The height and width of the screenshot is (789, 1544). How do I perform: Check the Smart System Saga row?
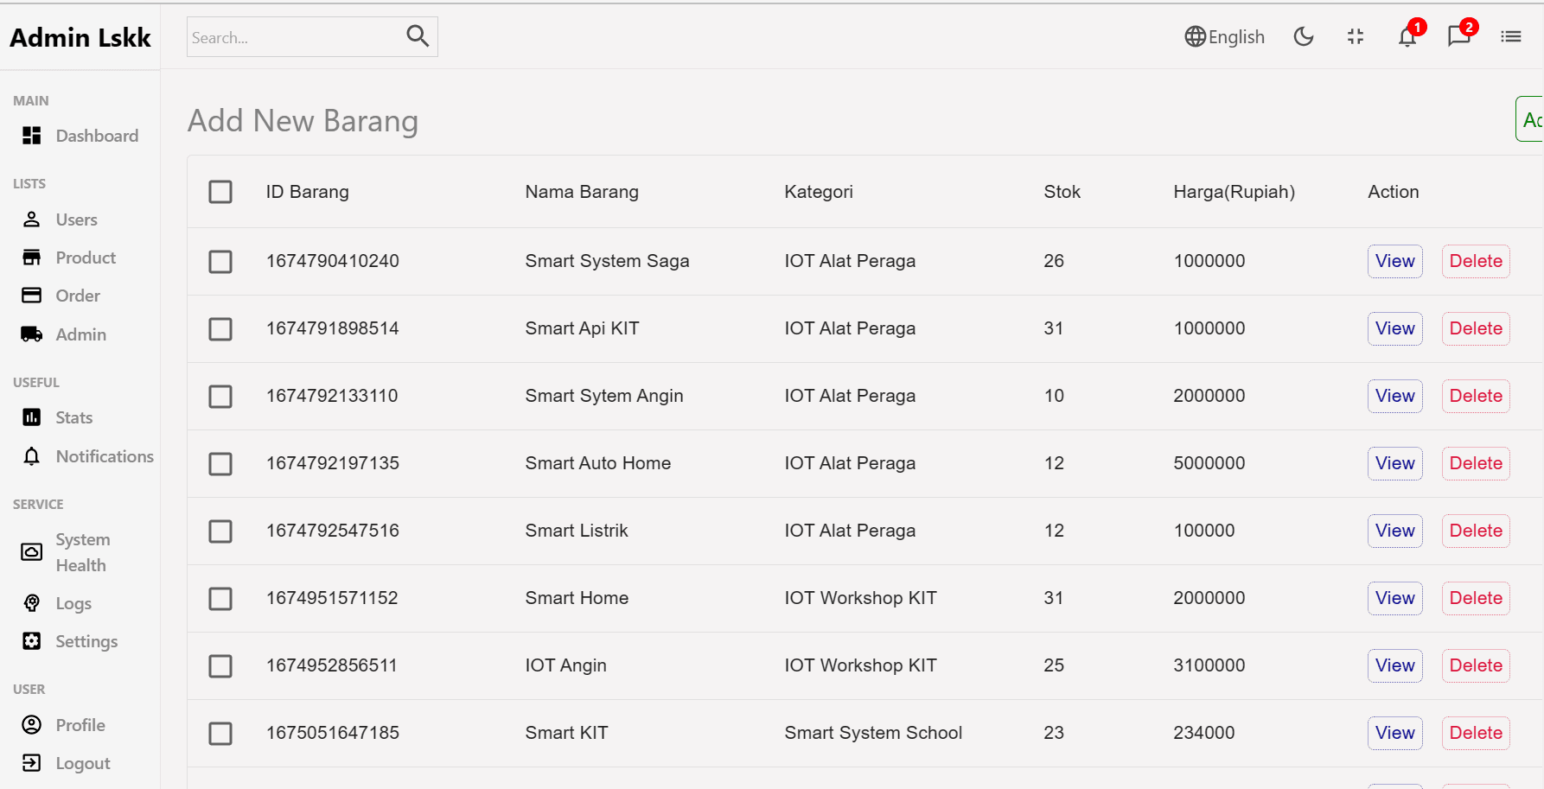tap(220, 261)
